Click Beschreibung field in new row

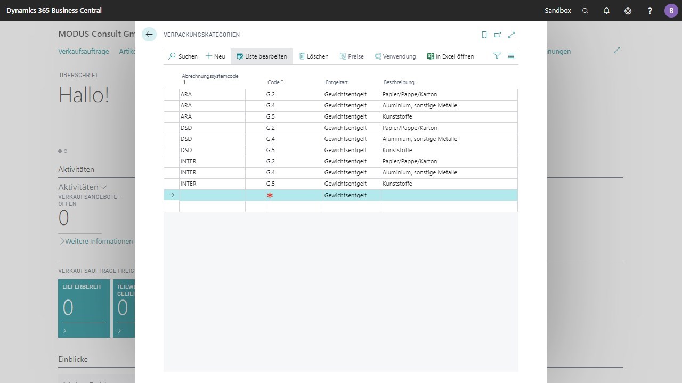pyautogui.click(x=449, y=195)
